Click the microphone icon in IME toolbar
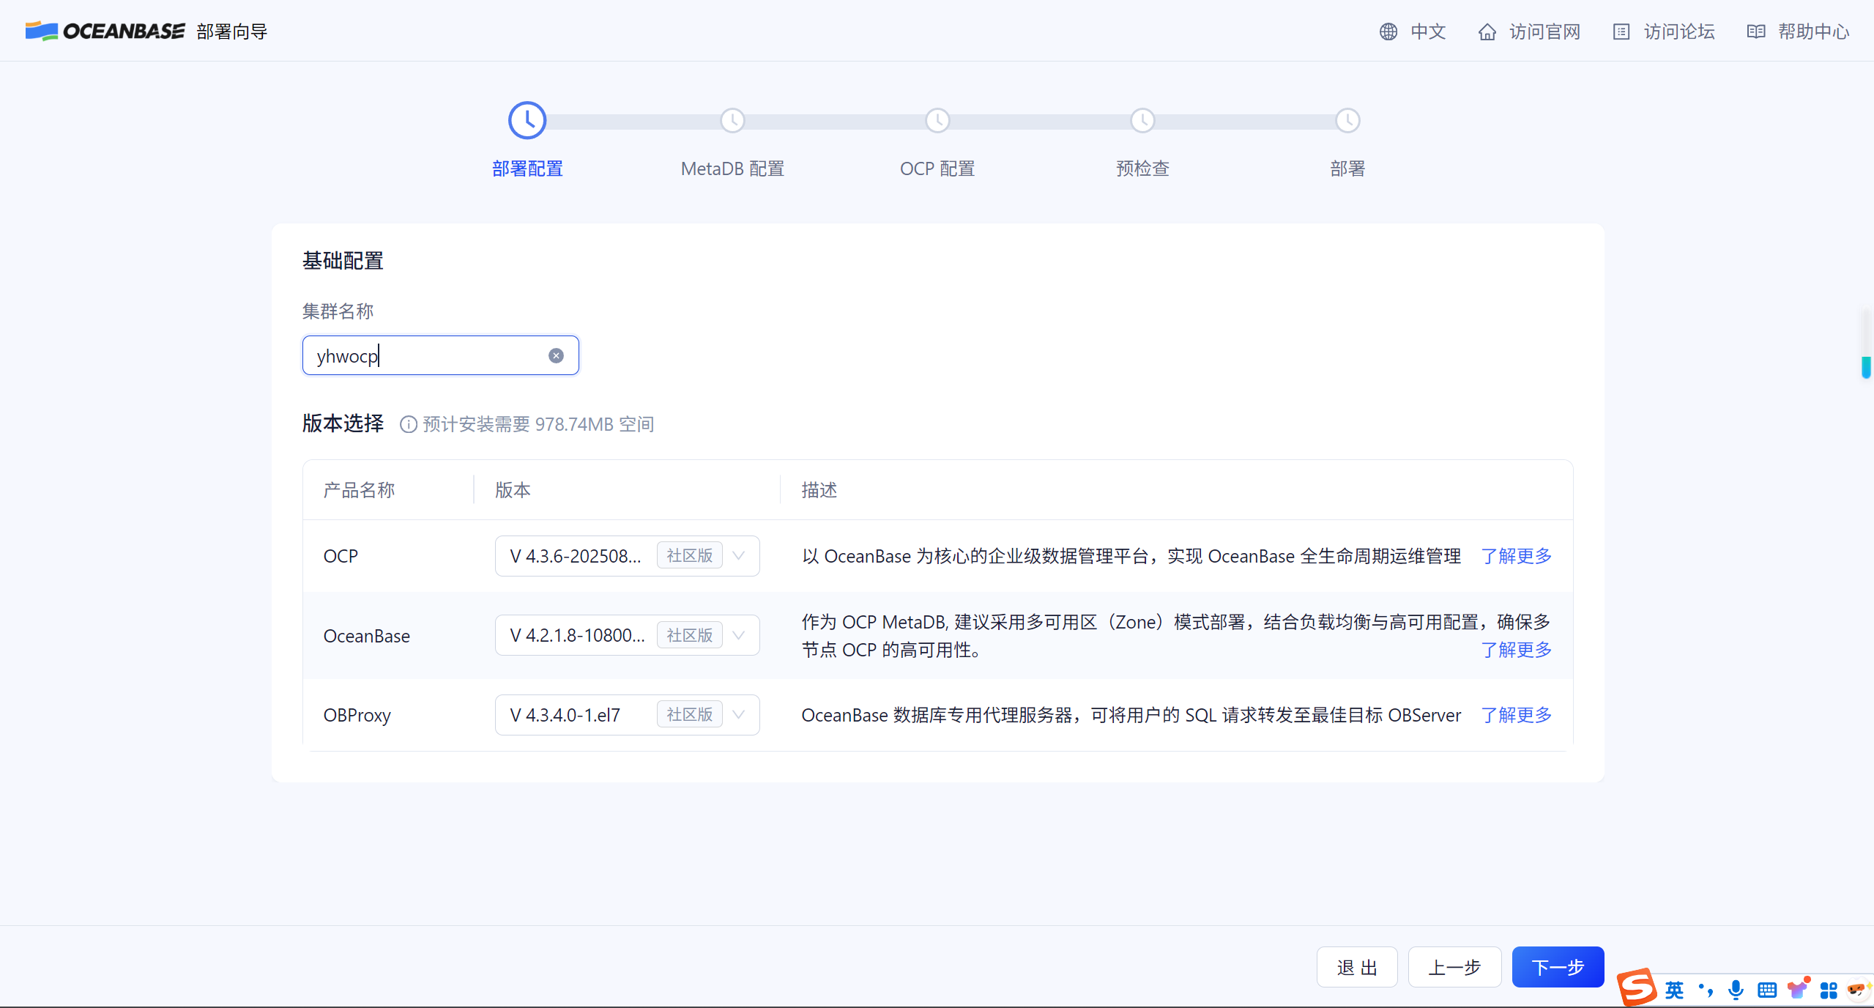Screen dimensions: 1874x1008 [x=1735, y=990]
